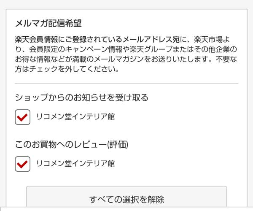Click the red checkmark beside the review option
Image resolution: width=253 pixels, height=211 pixels.
[22, 163]
